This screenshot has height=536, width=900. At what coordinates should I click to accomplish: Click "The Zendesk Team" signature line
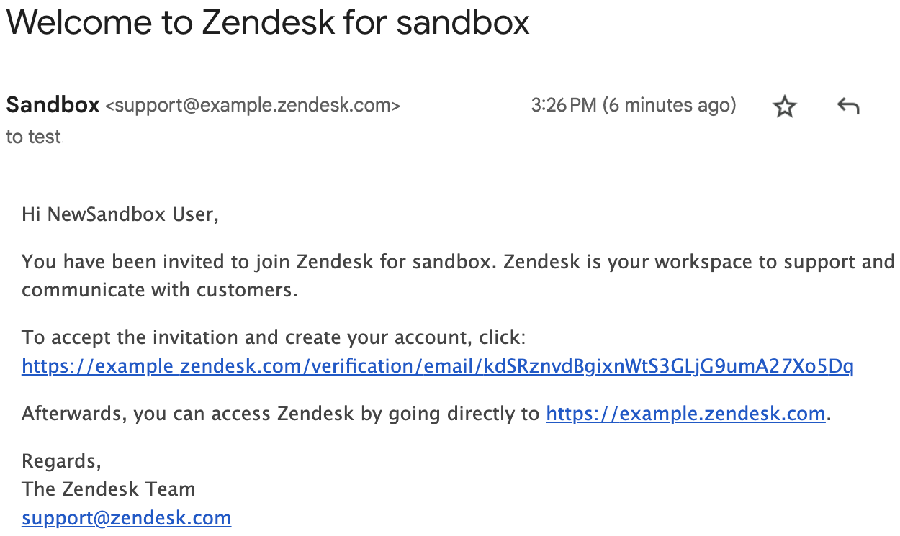coord(109,489)
